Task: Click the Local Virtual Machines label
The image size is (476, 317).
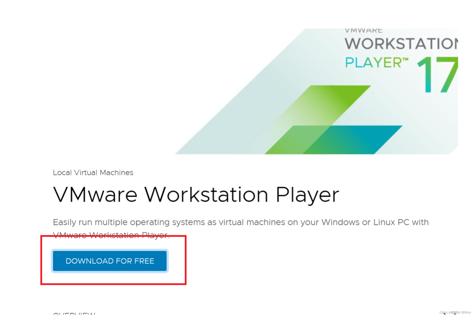Action: 93,173
